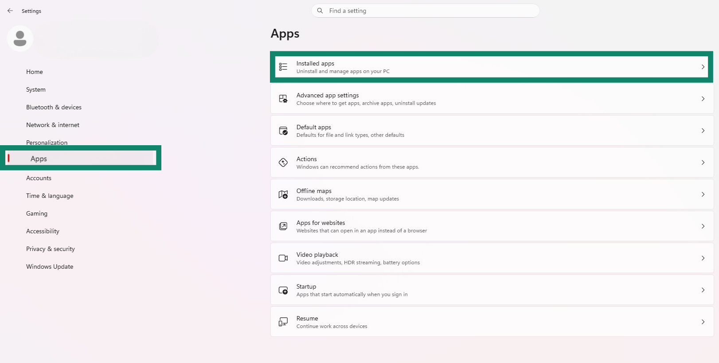Click the Advanced app settings icon
This screenshot has width=719, height=363.
click(283, 99)
